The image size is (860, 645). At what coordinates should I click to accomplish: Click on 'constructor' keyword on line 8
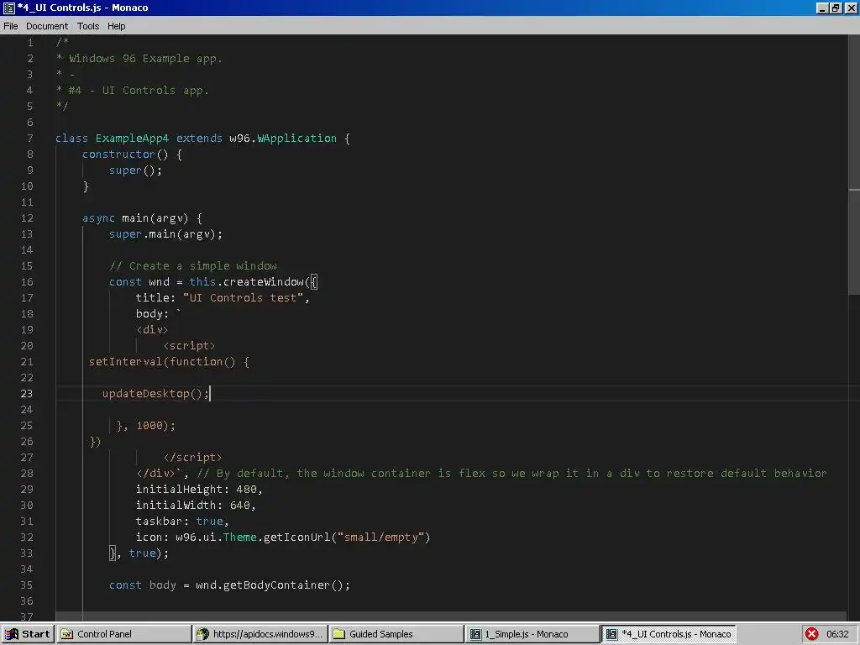coord(119,155)
